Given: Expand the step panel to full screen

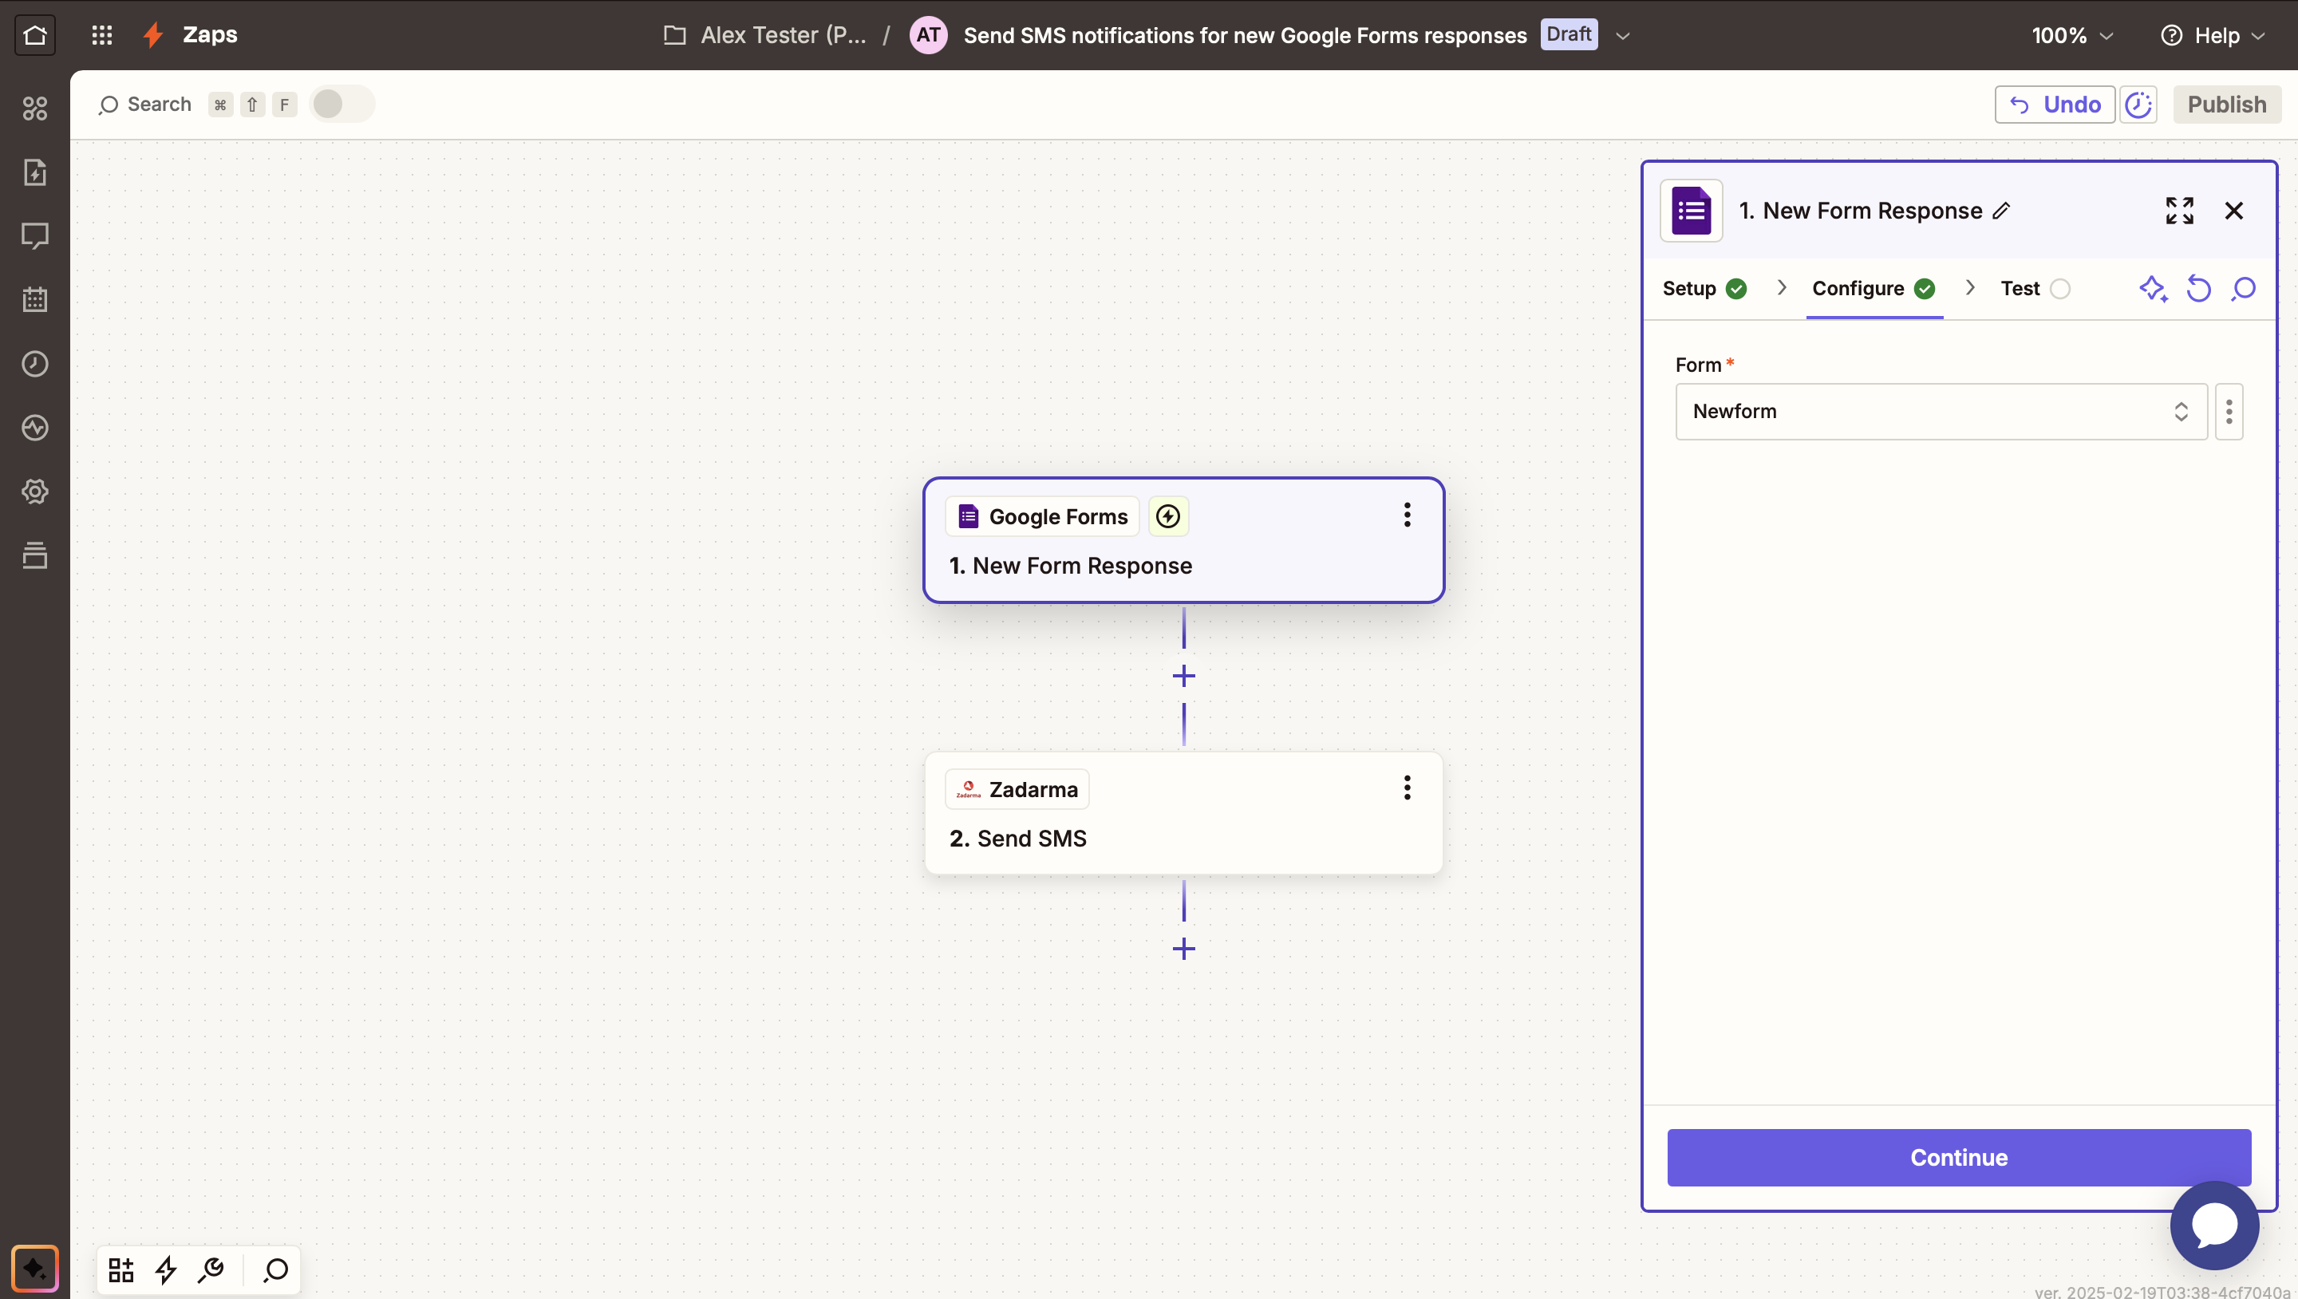Looking at the screenshot, I should click(x=2178, y=211).
